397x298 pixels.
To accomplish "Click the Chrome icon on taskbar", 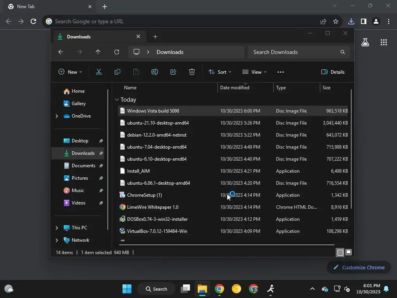I will 219,289.
